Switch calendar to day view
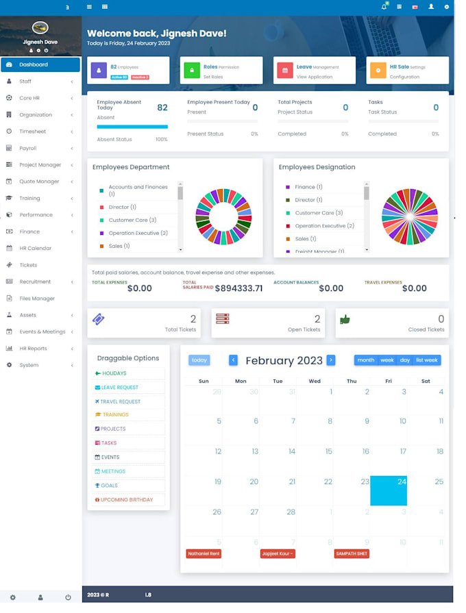 click(404, 360)
